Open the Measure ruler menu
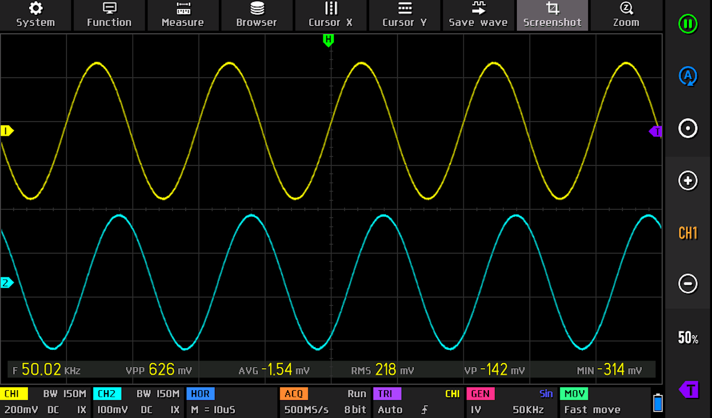The width and height of the screenshot is (712, 418). click(183, 15)
